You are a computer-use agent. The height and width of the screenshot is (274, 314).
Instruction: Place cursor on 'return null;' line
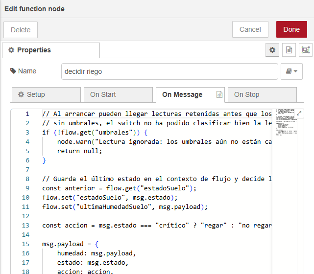(x=79, y=151)
